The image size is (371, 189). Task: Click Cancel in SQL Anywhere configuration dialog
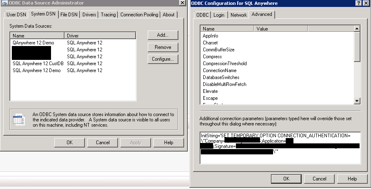[319, 179]
